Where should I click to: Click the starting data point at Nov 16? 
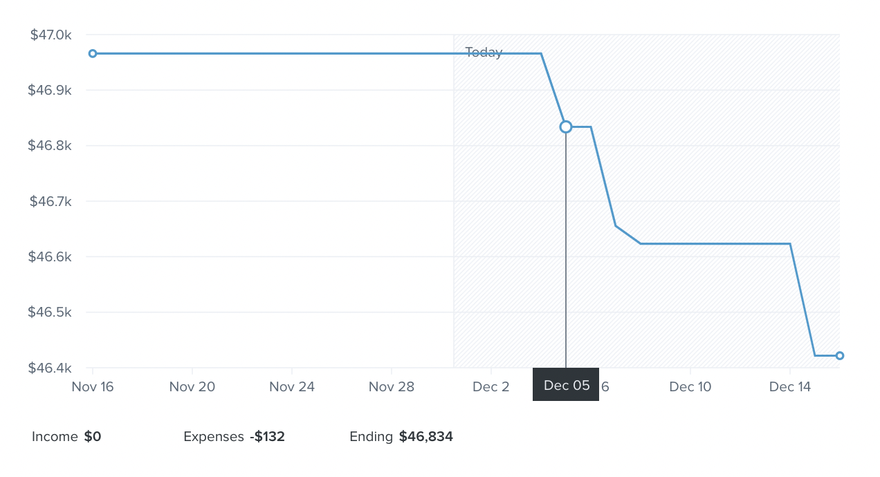click(x=93, y=53)
